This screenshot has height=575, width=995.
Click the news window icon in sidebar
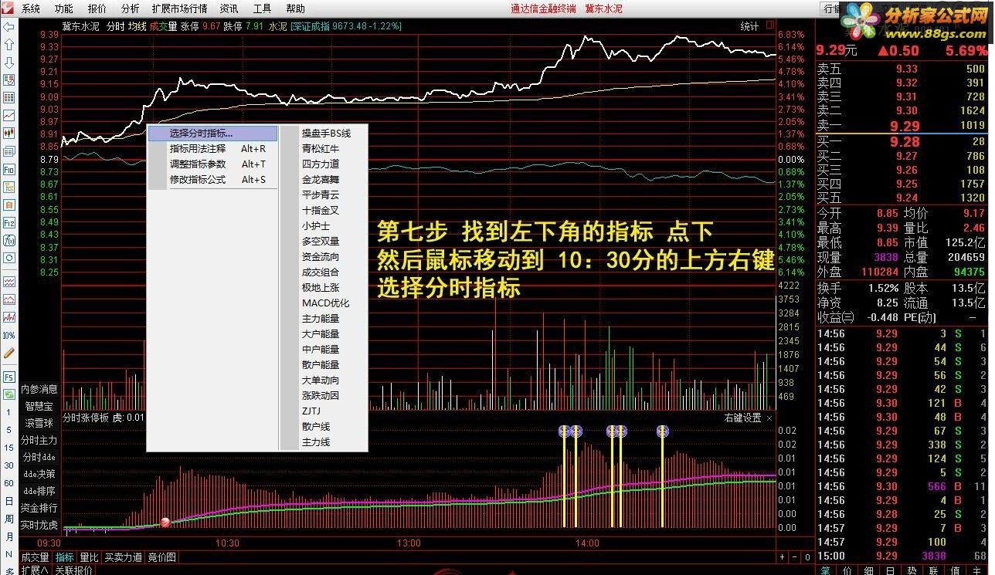pos(8,151)
